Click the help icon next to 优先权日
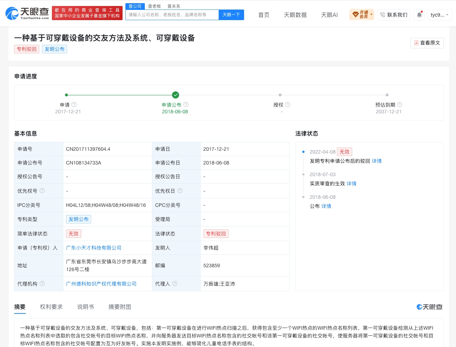The height and width of the screenshot is (347, 456). [x=180, y=191]
